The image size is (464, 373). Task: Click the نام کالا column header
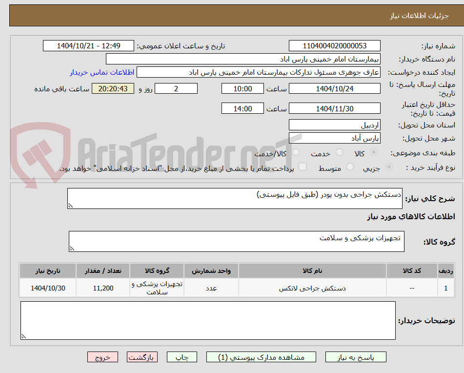coord(312,271)
